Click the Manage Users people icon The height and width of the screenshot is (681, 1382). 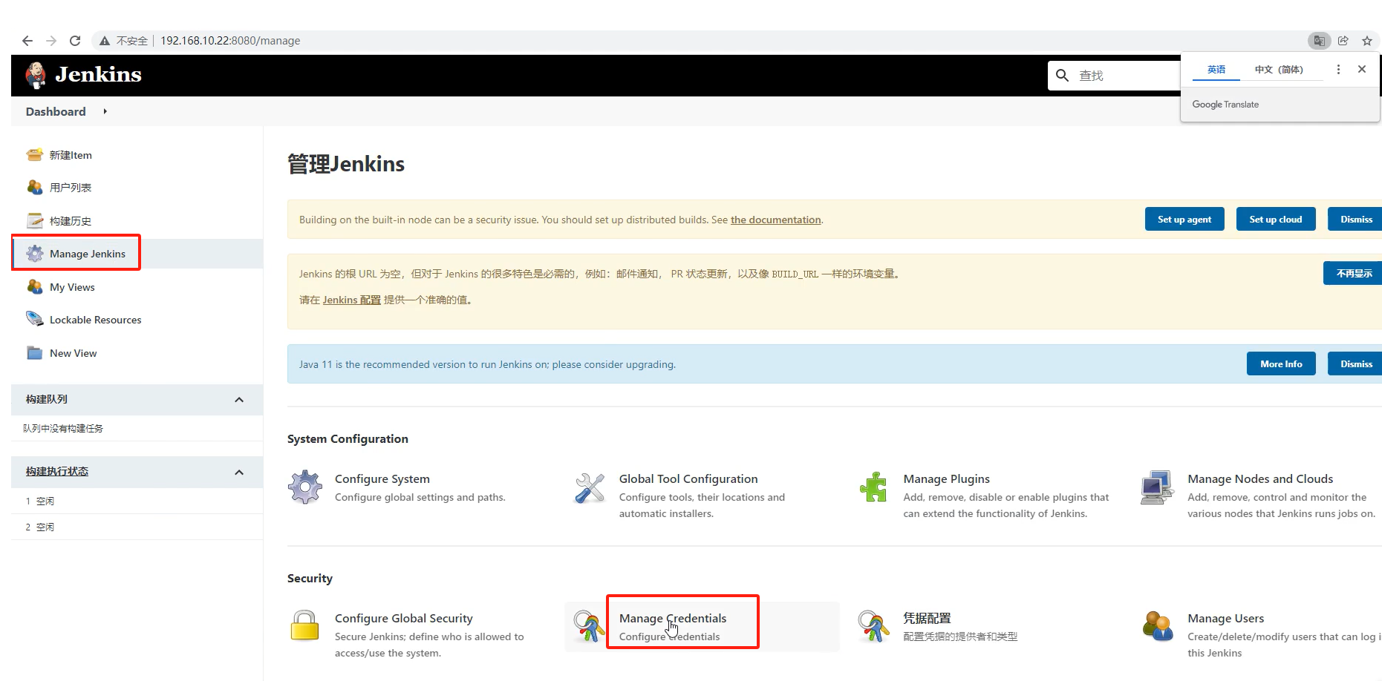[1158, 626]
